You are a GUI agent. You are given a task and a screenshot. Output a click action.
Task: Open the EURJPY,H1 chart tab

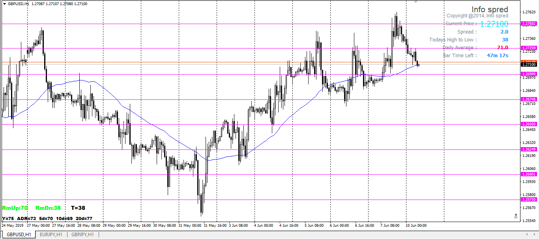[51, 235]
